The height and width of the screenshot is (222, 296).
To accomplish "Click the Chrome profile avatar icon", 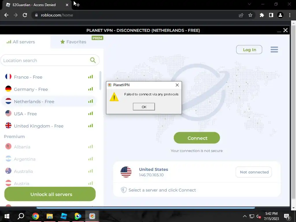I will click(x=280, y=15).
